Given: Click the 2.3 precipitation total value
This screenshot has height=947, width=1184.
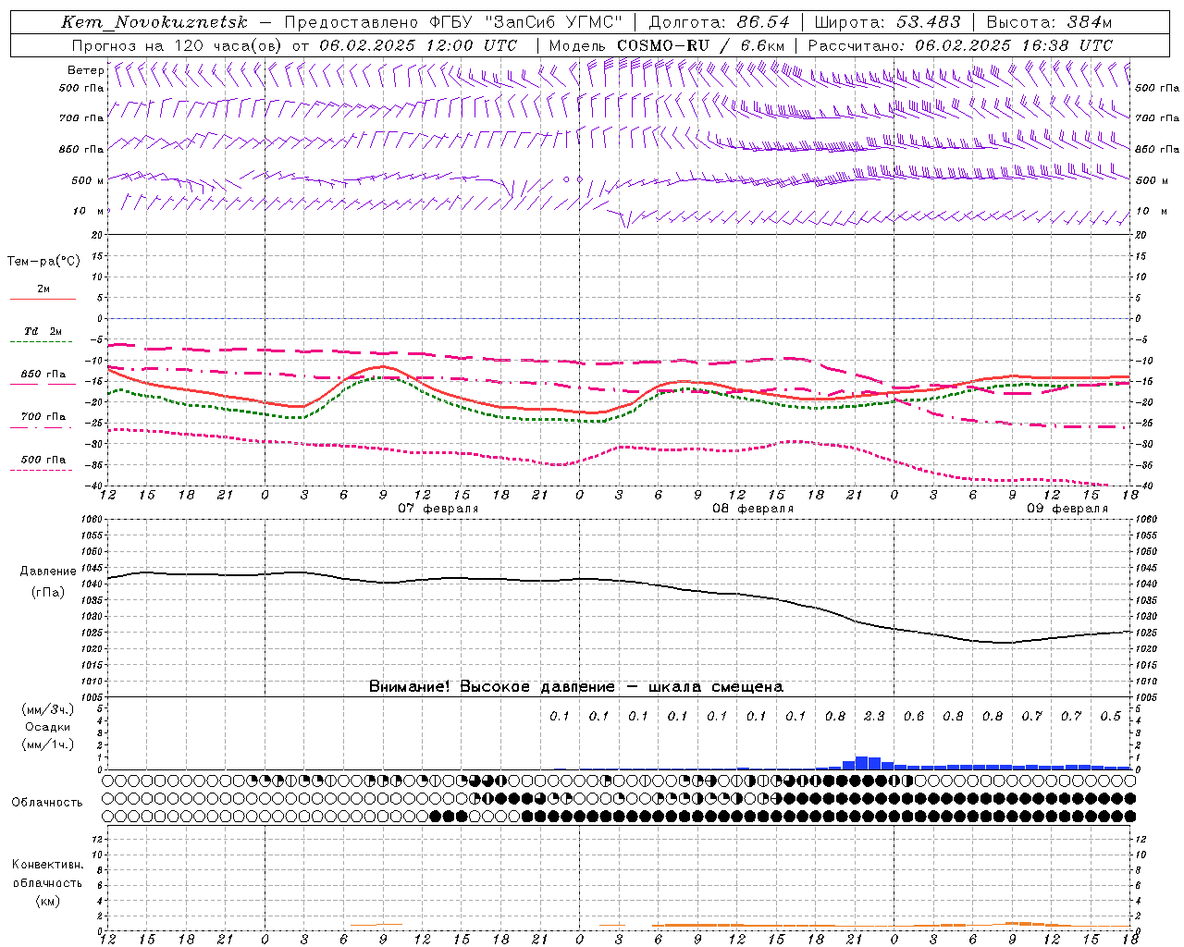Looking at the screenshot, I should coord(874,716).
